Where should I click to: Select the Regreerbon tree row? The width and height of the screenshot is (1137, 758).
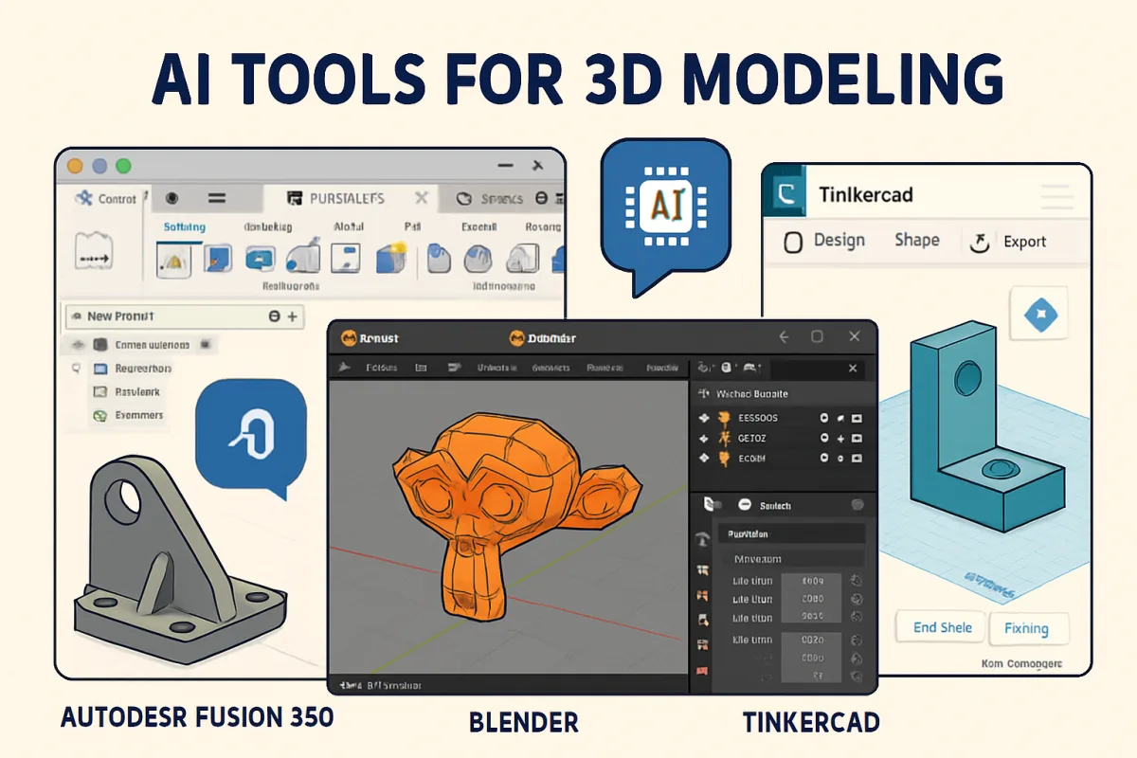pyautogui.click(x=132, y=369)
